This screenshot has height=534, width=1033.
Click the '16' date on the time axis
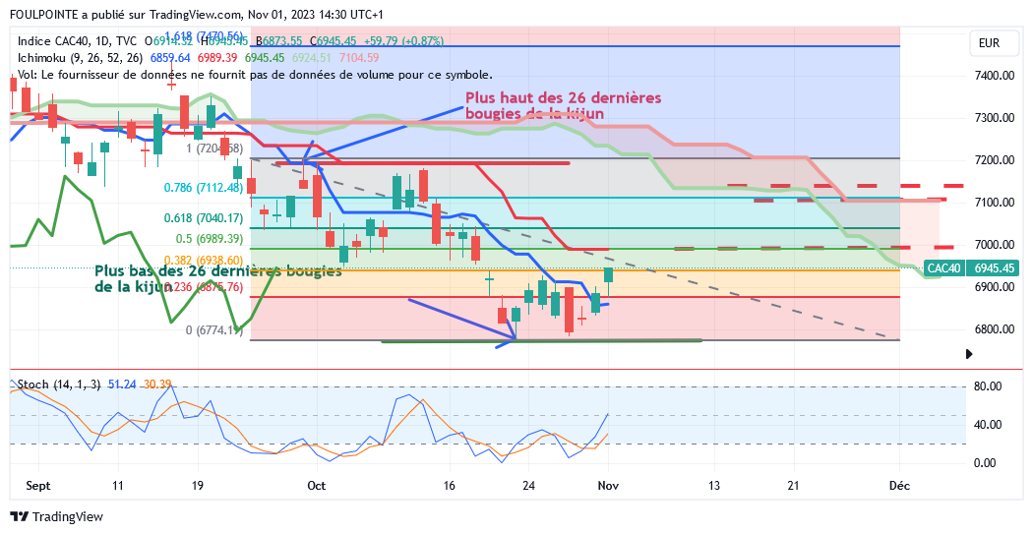pyautogui.click(x=450, y=486)
